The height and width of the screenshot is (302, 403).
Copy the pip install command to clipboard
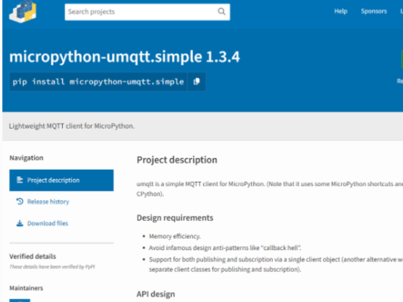196,82
